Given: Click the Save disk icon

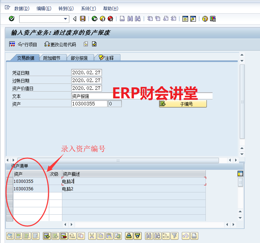Looking at the screenshot, I should [x=83, y=19].
